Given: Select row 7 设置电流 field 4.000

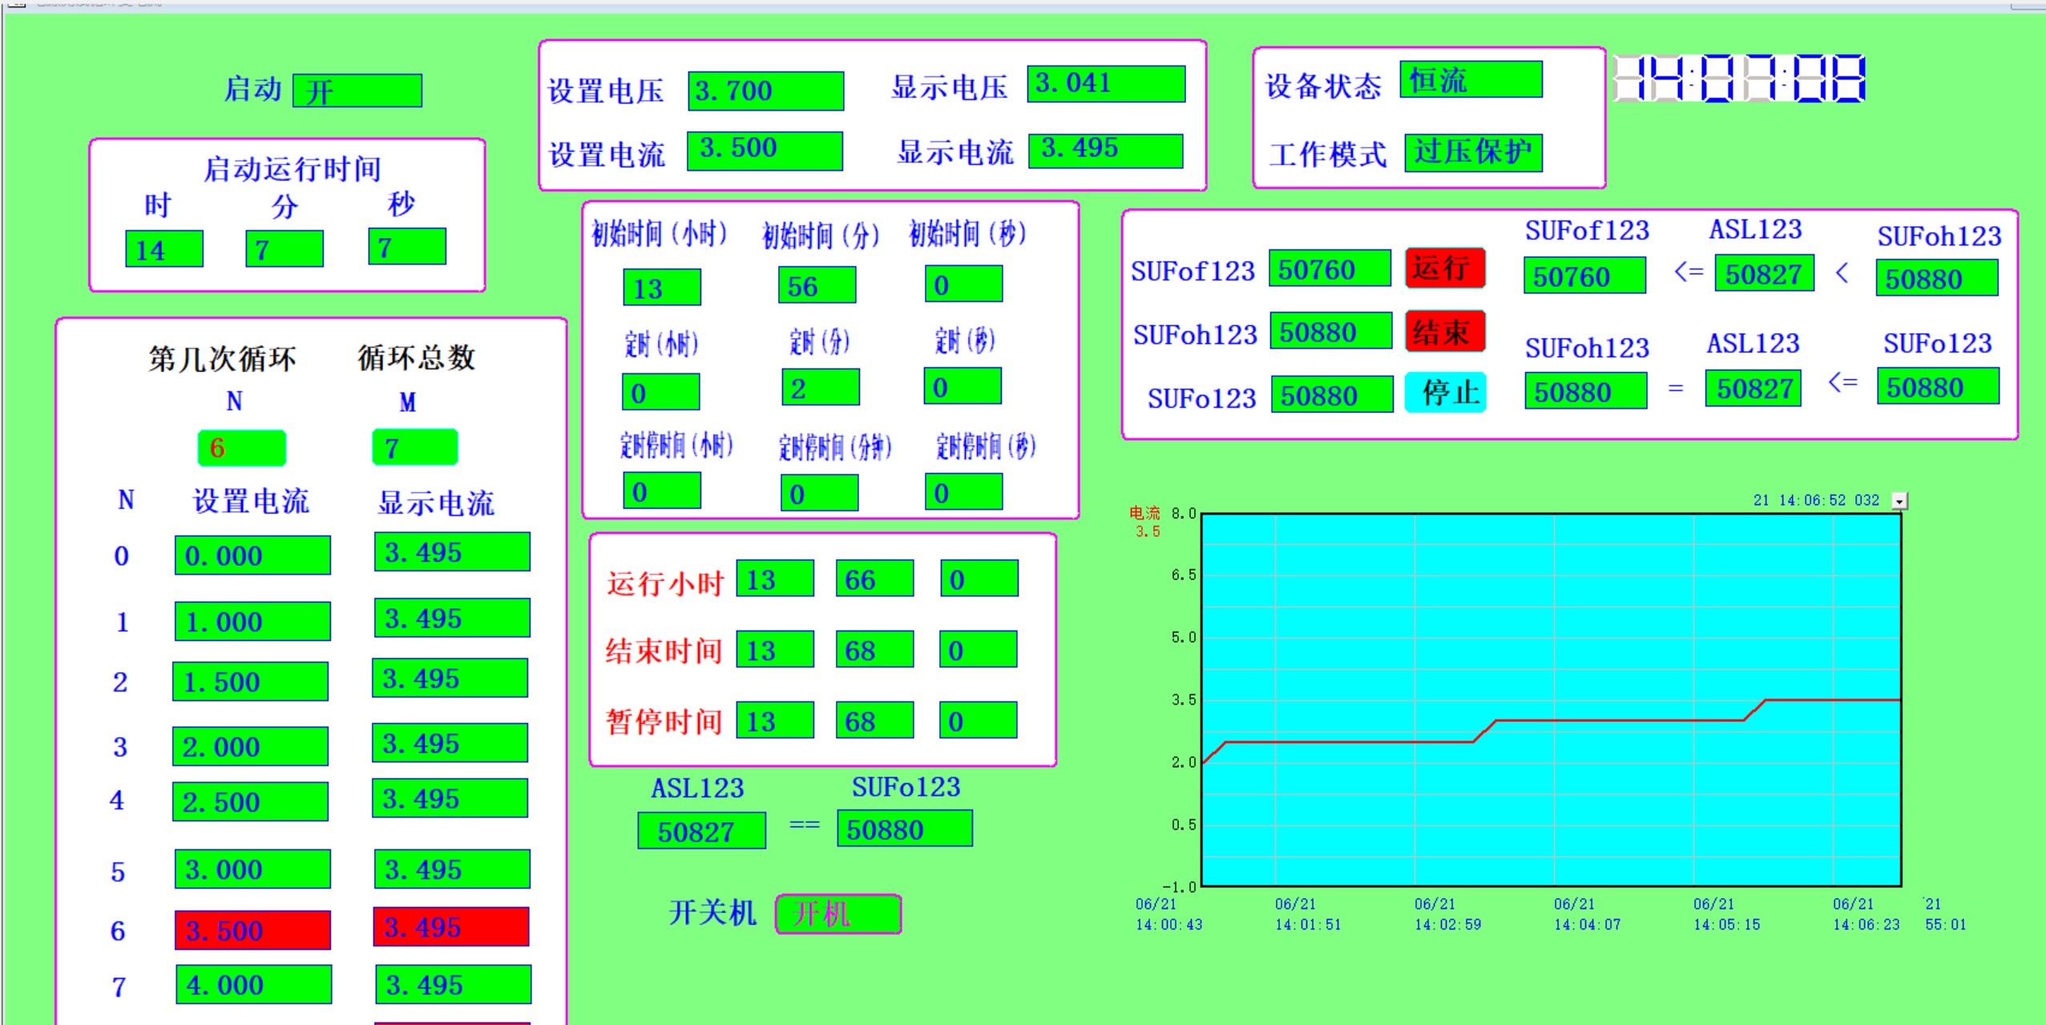Looking at the screenshot, I should point(254,984).
